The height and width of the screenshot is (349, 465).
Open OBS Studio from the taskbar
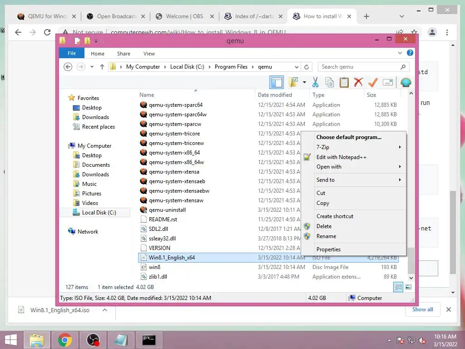click(x=93, y=340)
